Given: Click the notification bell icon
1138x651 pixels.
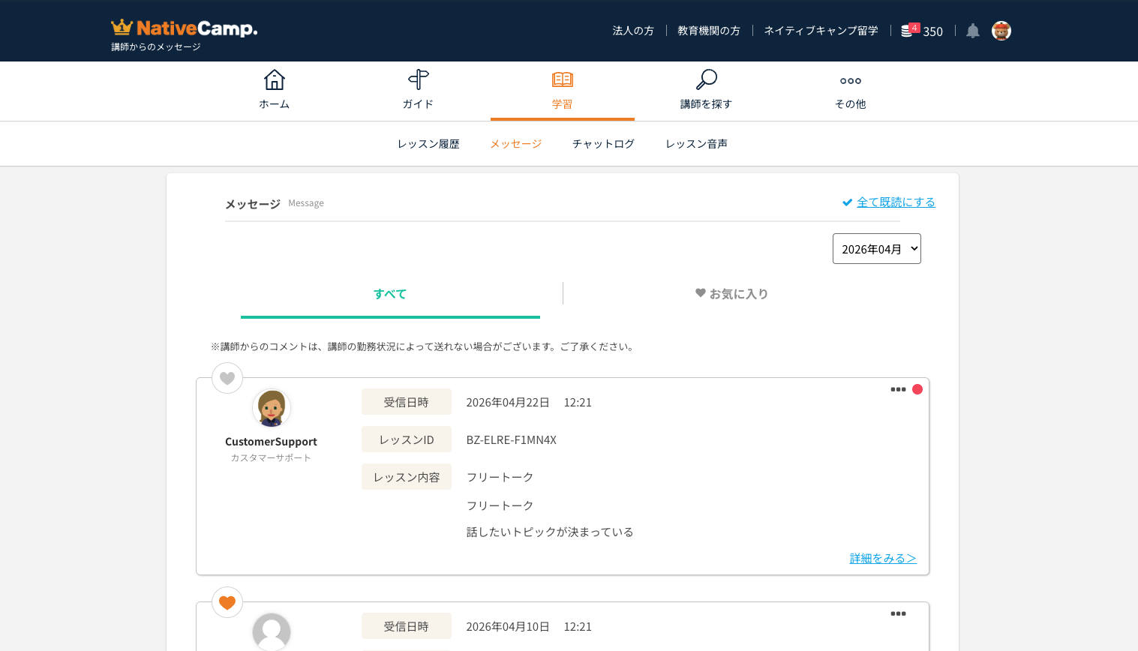Looking at the screenshot, I should click(973, 31).
